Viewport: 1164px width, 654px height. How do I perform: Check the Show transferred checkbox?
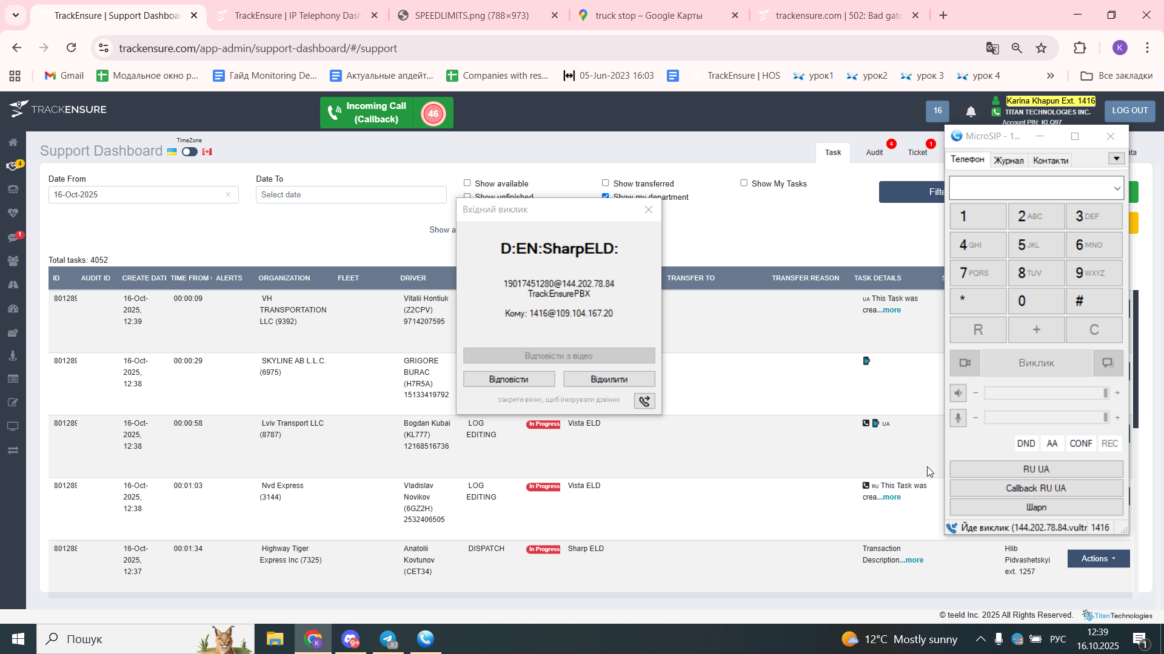[605, 183]
